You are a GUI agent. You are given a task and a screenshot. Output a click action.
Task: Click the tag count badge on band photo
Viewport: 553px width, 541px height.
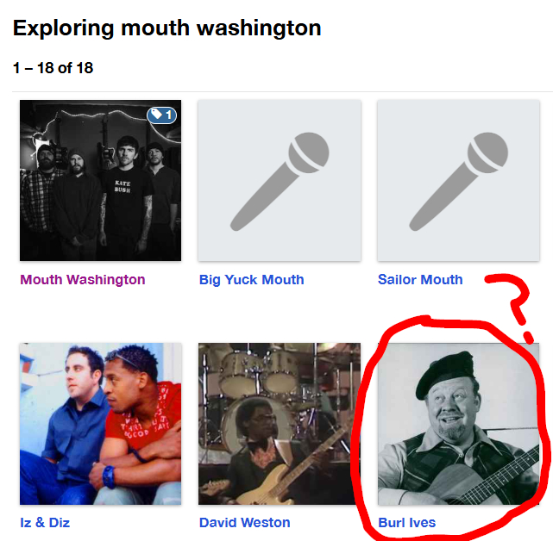161,115
